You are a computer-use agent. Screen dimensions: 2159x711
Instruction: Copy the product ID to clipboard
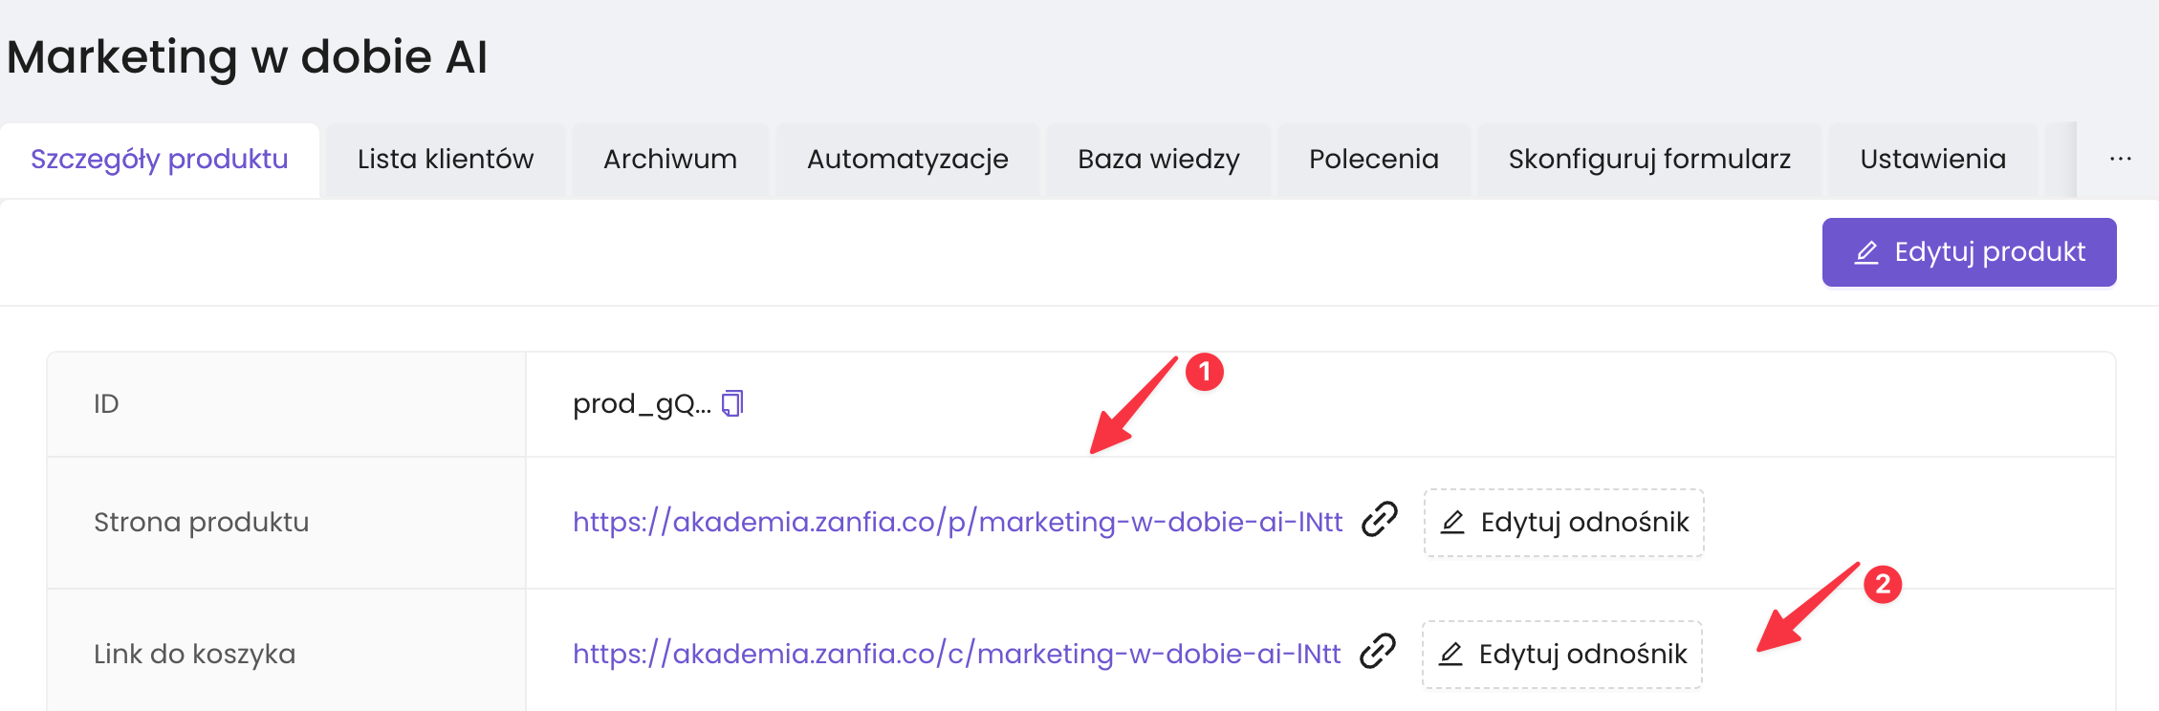(x=732, y=404)
